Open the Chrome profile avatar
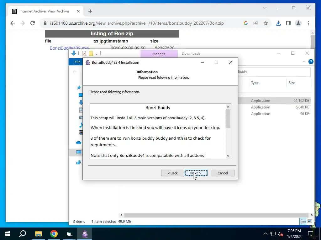The height and width of the screenshot is (240, 321). tap(298, 23)
